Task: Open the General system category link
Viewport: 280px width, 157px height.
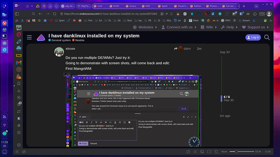Action: tap(60, 40)
